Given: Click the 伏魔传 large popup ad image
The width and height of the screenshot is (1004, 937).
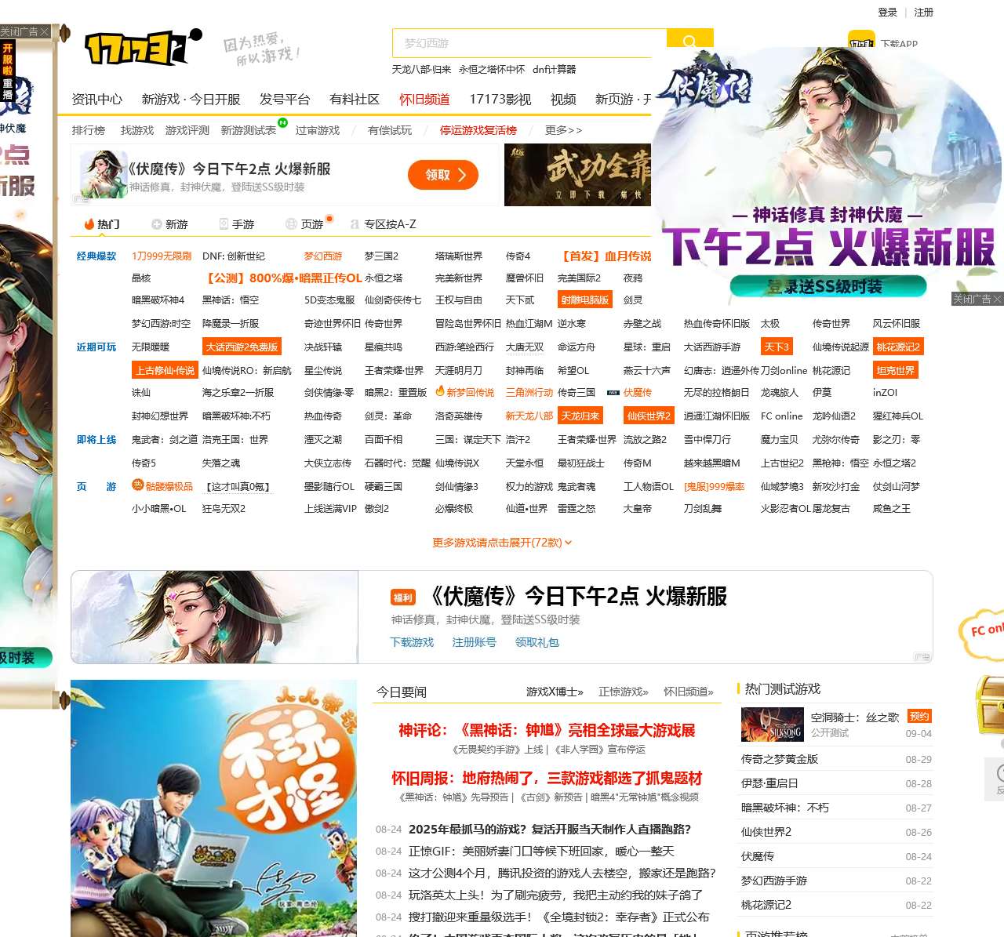Looking at the screenshot, I should point(828,176).
